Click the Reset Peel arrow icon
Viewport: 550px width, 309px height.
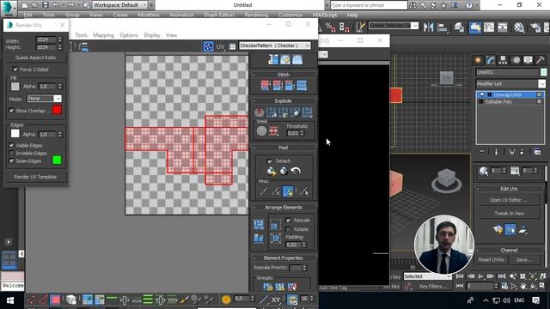click(296, 171)
